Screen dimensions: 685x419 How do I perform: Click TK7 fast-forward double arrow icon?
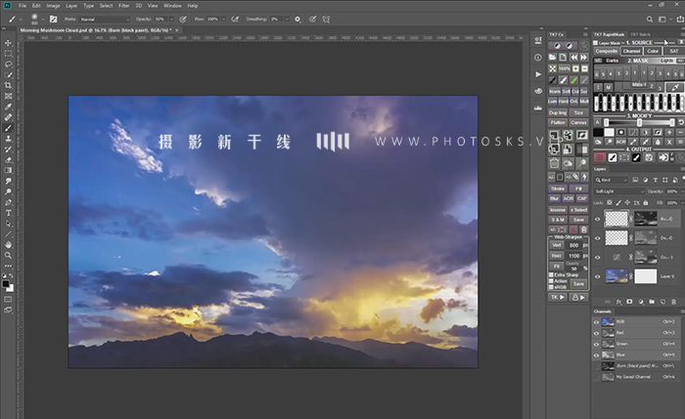(x=584, y=57)
